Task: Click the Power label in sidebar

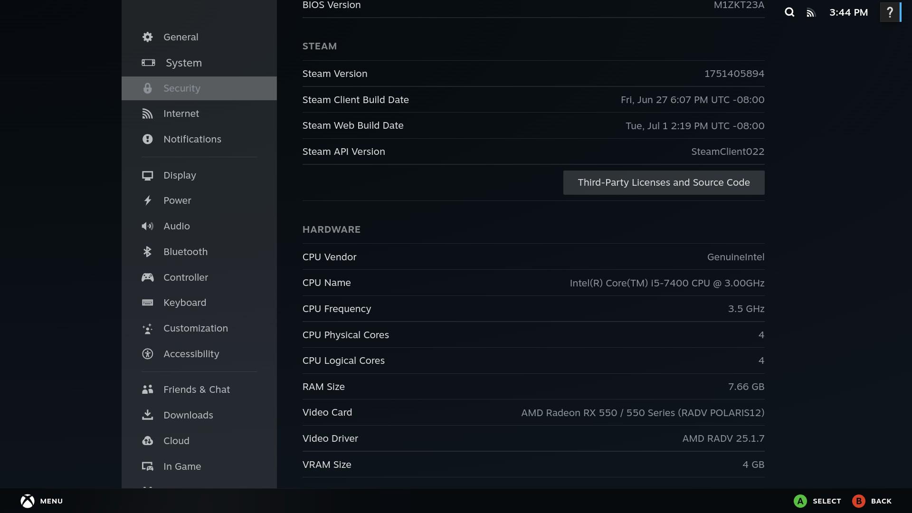Action: coord(177,200)
